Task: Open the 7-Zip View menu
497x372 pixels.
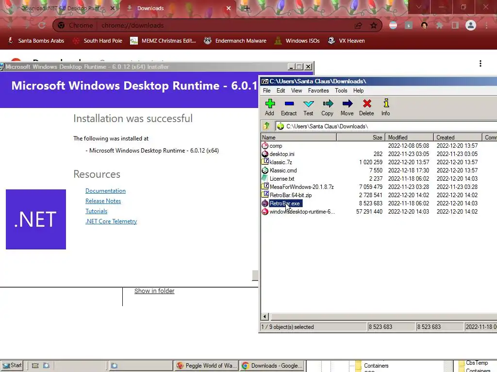Action: [297, 91]
